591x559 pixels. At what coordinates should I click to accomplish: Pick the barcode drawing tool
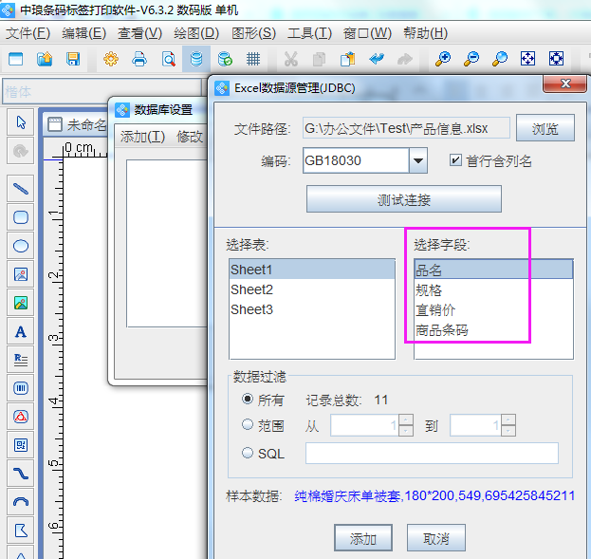point(20,388)
